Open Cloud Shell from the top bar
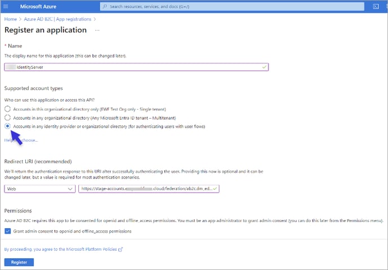Image resolution: width=388 pixels, height=270 pixels. point(376,6)
